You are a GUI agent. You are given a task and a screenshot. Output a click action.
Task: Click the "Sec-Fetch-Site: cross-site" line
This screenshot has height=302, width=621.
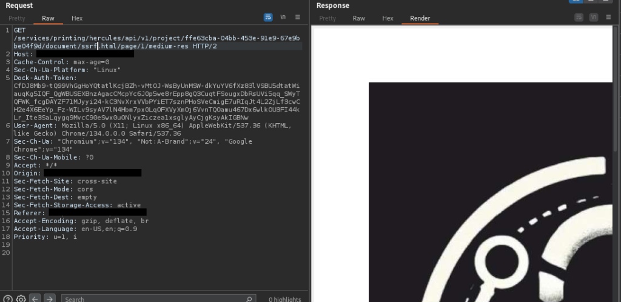(65, 181)
